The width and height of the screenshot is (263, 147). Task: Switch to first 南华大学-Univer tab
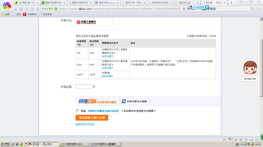107,3
